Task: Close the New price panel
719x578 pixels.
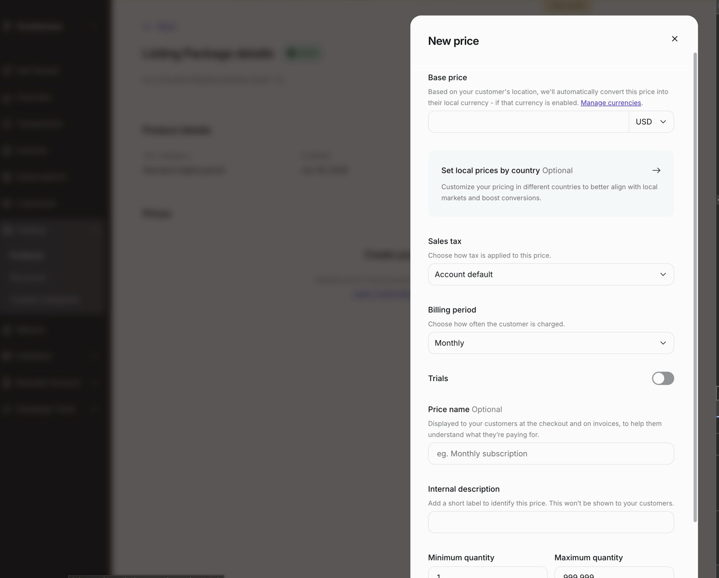Action: point(674,39)
